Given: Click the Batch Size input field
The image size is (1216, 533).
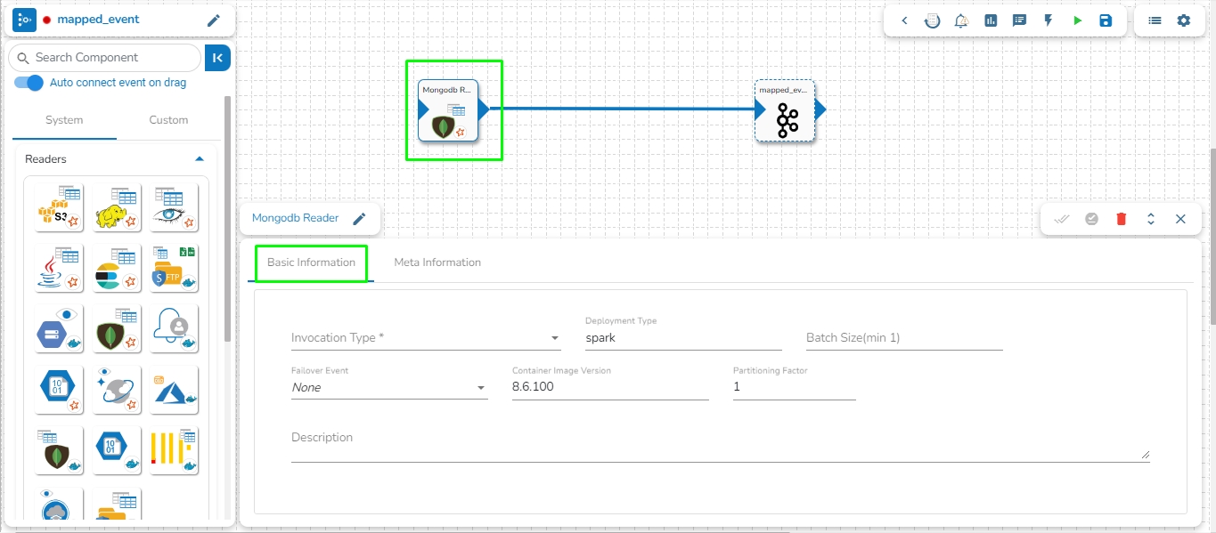Looking at the screenshot, I should pyautogui.click(x=904, y=338).
